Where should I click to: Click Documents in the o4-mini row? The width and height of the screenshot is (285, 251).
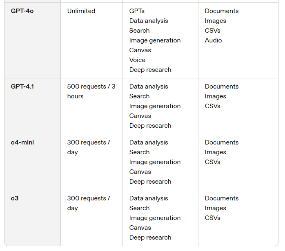click(222, 142)
